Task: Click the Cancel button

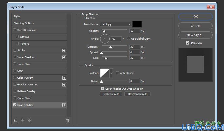Action: pos(196,26)
